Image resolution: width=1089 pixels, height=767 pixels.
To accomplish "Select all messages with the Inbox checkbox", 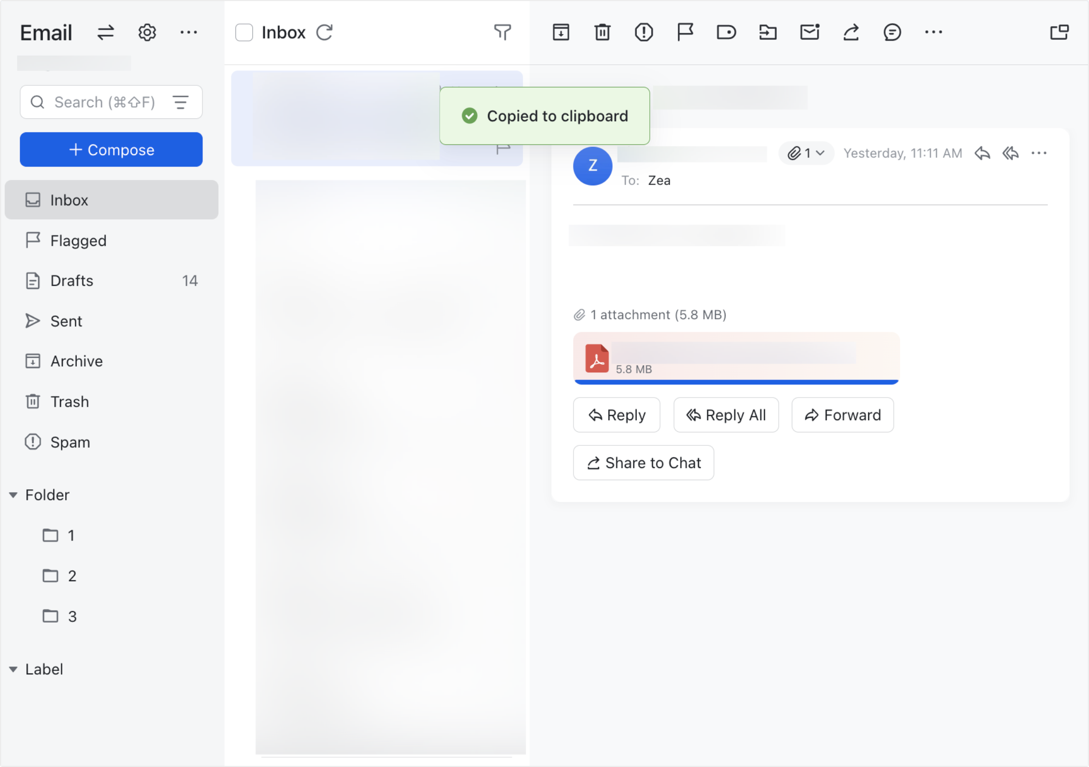I will (x=244, y=32).
